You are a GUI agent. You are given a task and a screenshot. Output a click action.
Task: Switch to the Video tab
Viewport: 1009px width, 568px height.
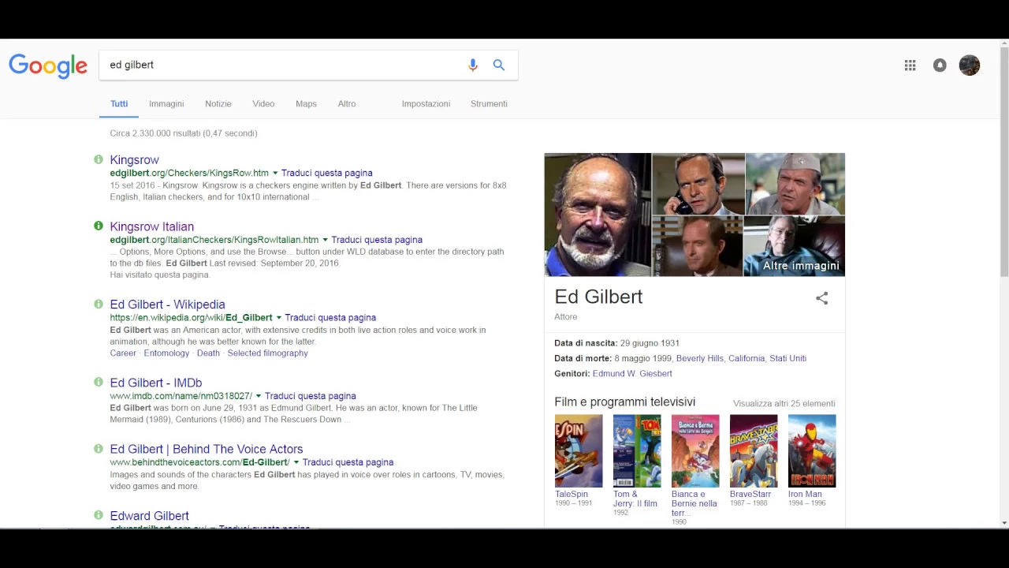pyautogui.click(x=263, y=104)
